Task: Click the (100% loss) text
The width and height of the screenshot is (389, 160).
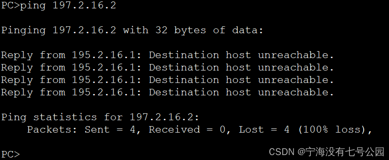Action: pyautogui.click(x=334, y=130)
